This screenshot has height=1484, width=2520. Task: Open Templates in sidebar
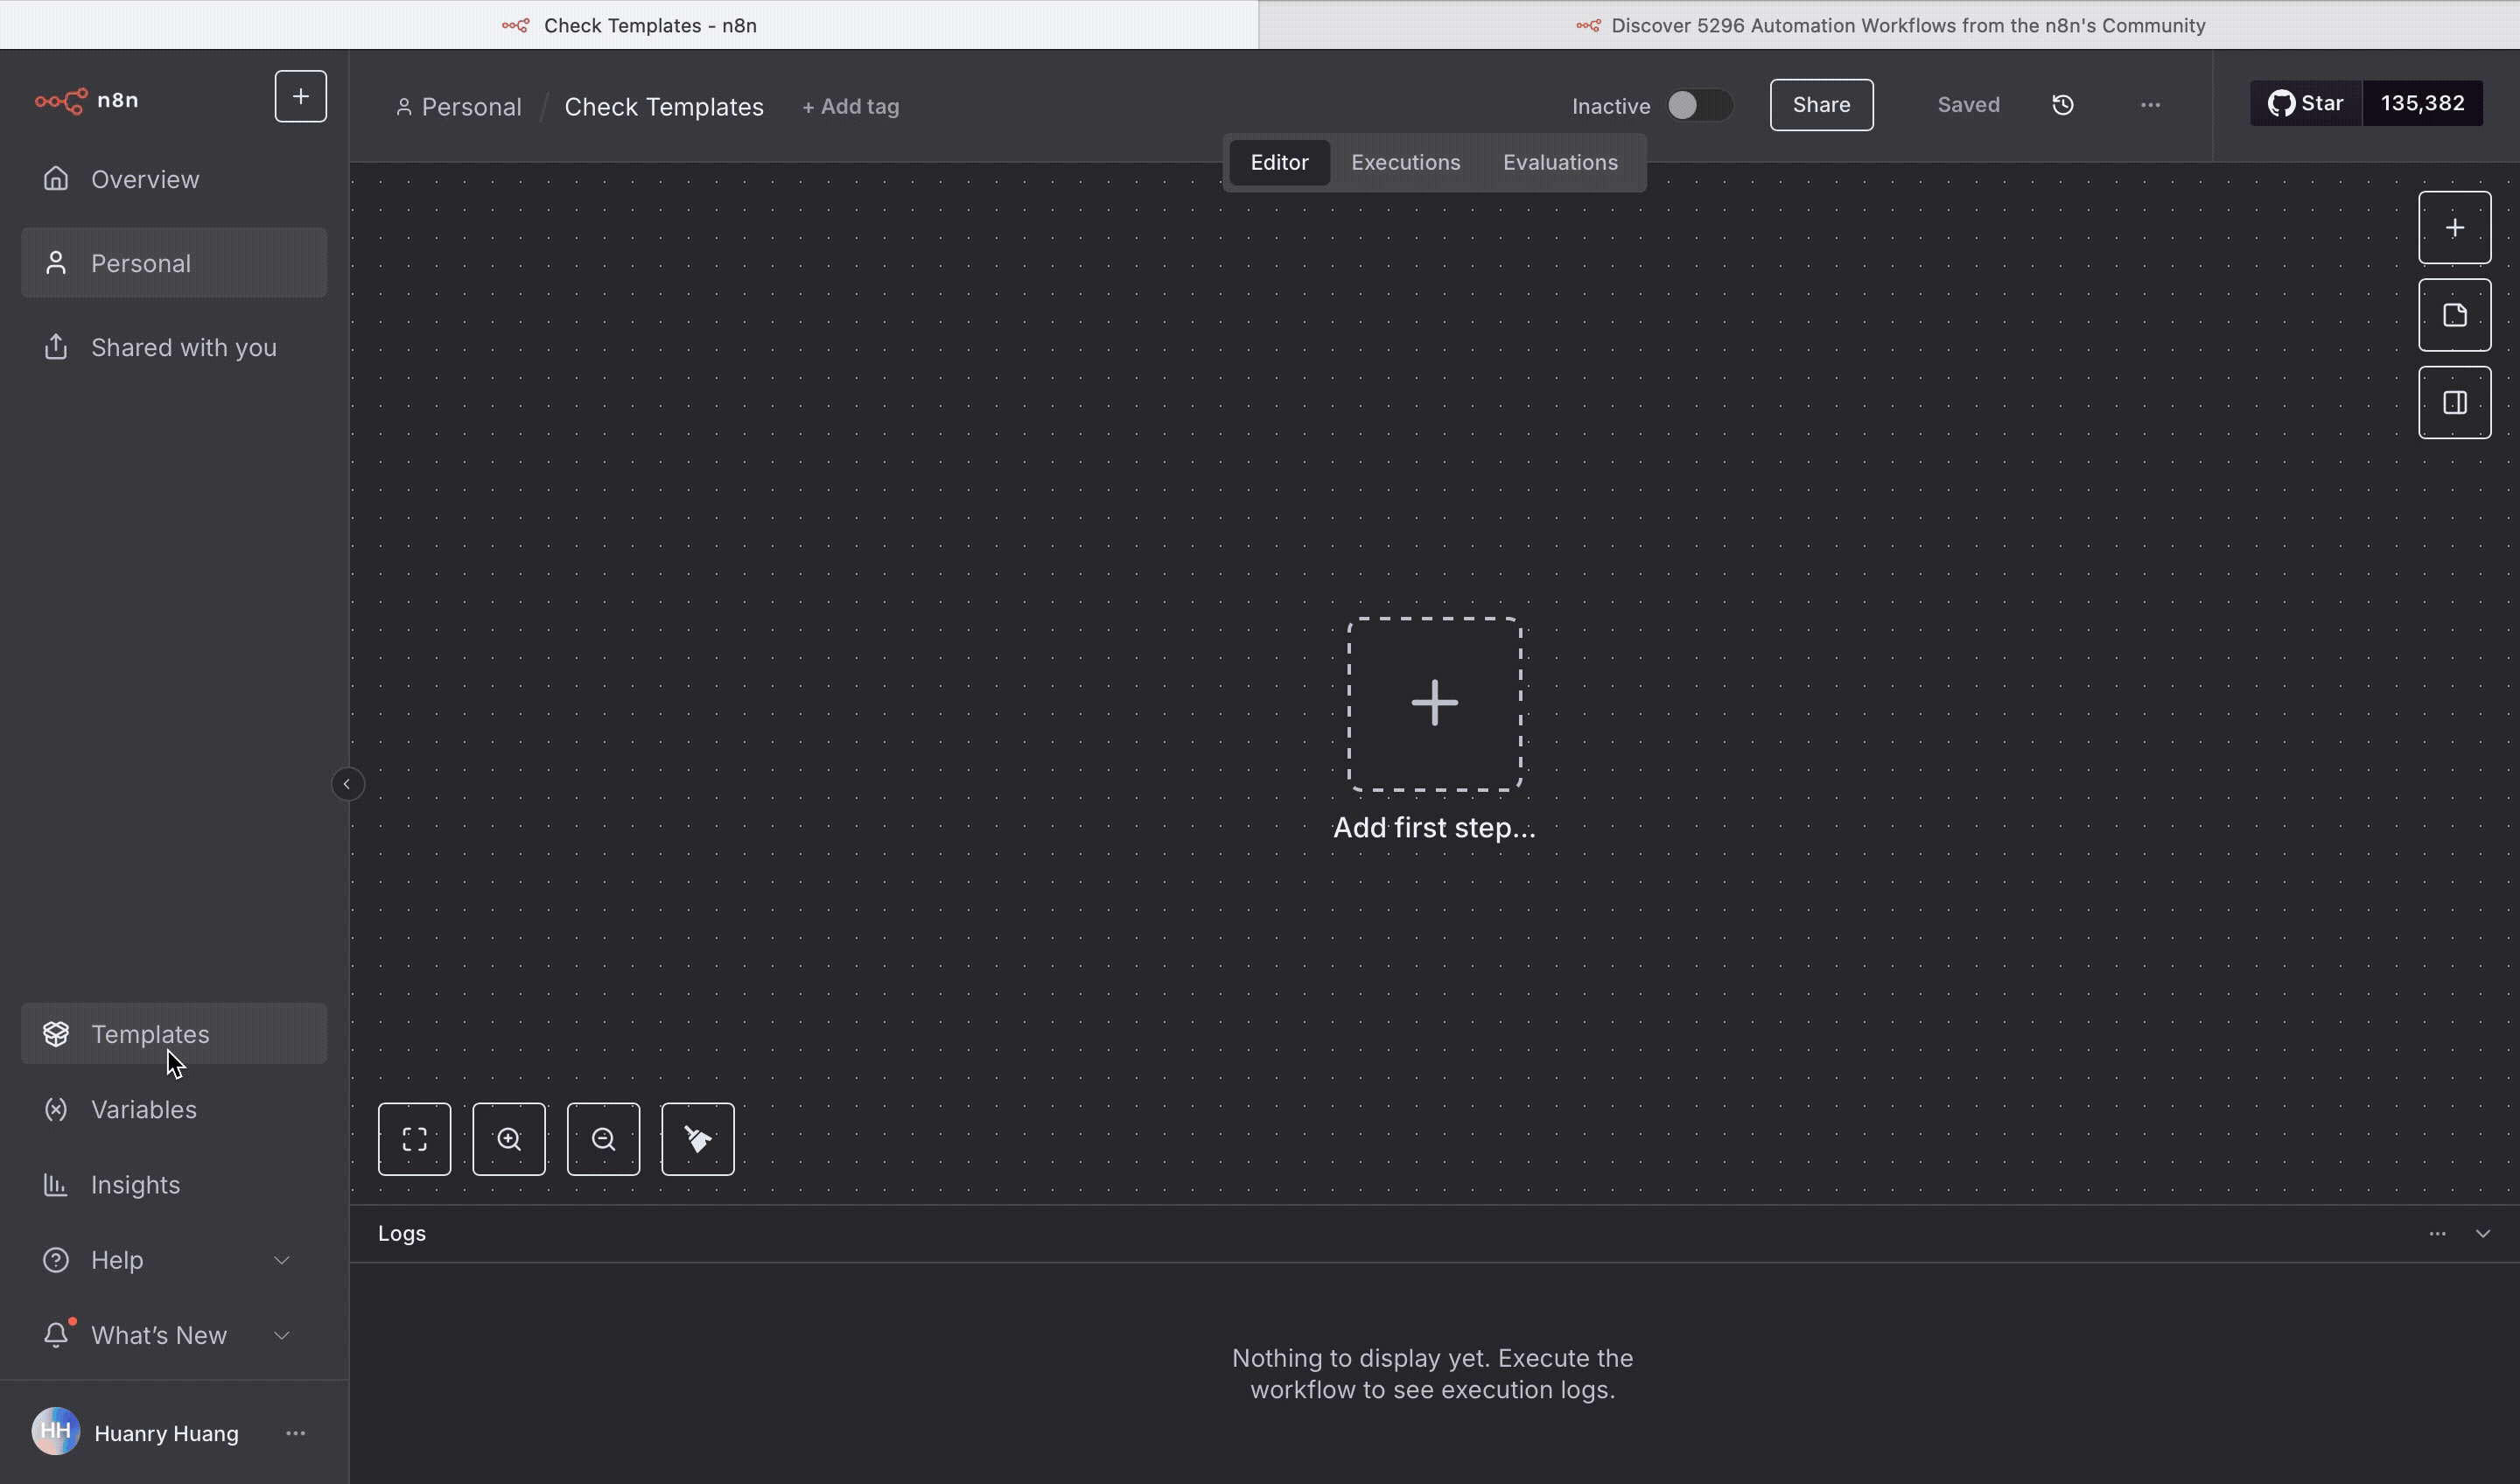point(174,1034)
